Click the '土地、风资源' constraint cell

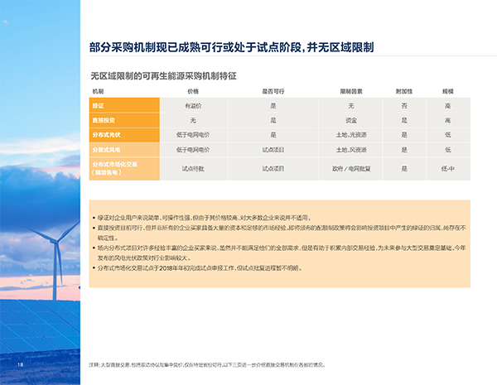point(351,150)
